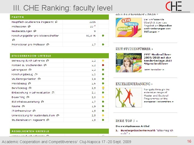Screen dimensions: 194x145
Task: Click info icon beside Studienorganisation
Action: click(x=39, y=79)
